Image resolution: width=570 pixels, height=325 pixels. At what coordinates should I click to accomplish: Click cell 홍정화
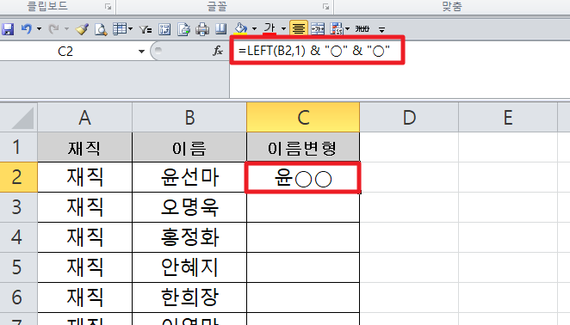[189, 237]
